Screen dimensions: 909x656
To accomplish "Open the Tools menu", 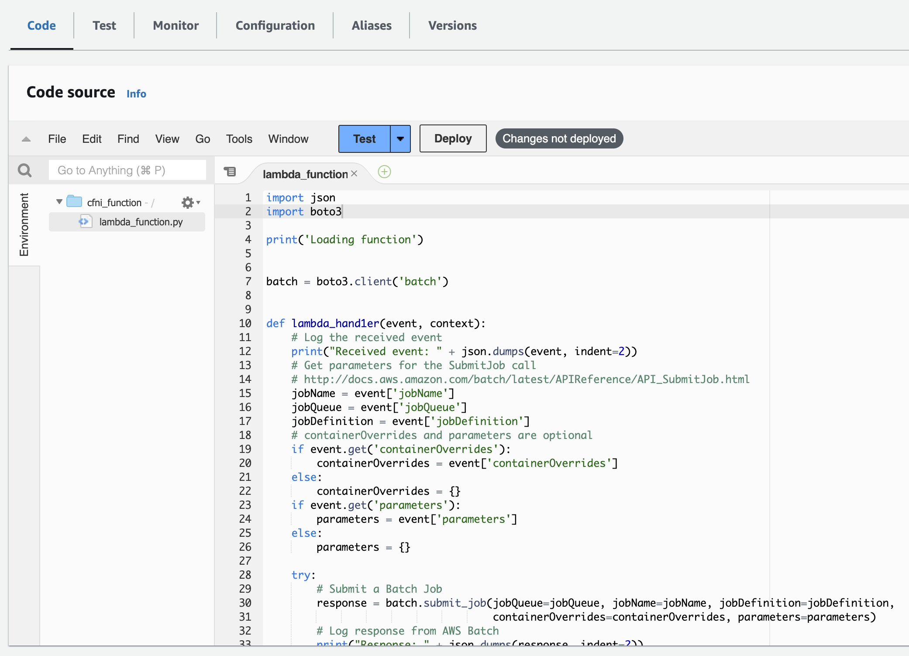I will 239,139.
